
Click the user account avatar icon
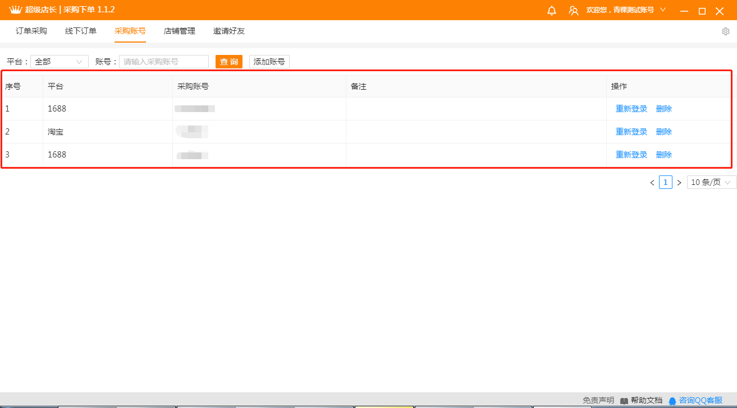(573, 11)
